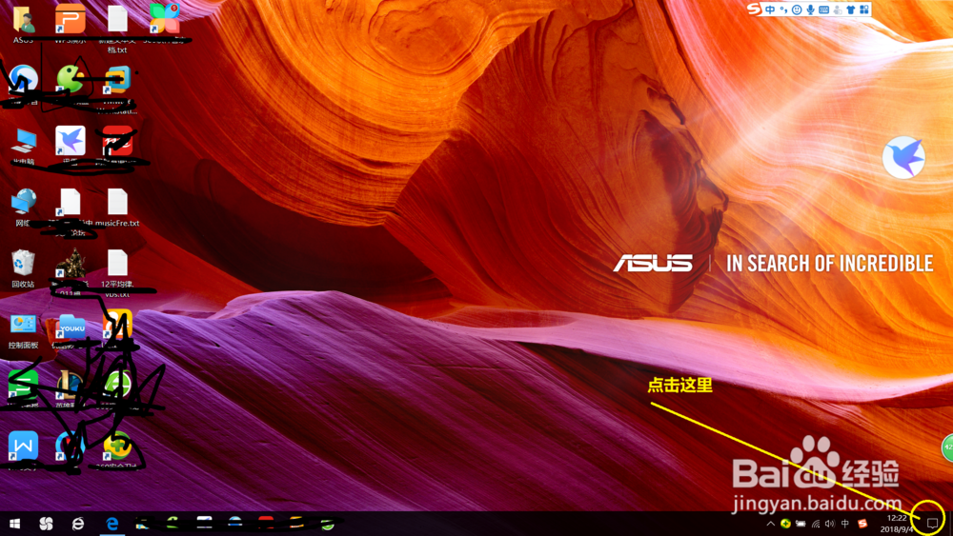Click the Sogou account login icon
953x536 pixels.
point(838,10)
